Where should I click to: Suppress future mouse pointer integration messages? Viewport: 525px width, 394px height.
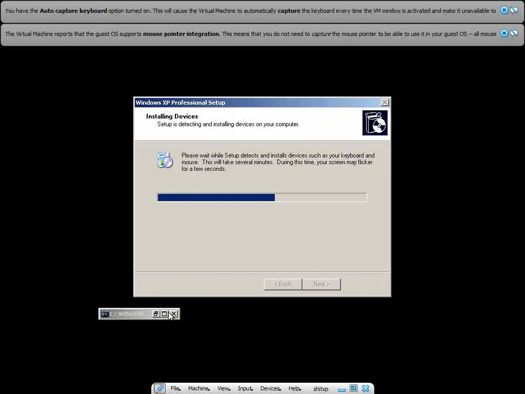514,33
